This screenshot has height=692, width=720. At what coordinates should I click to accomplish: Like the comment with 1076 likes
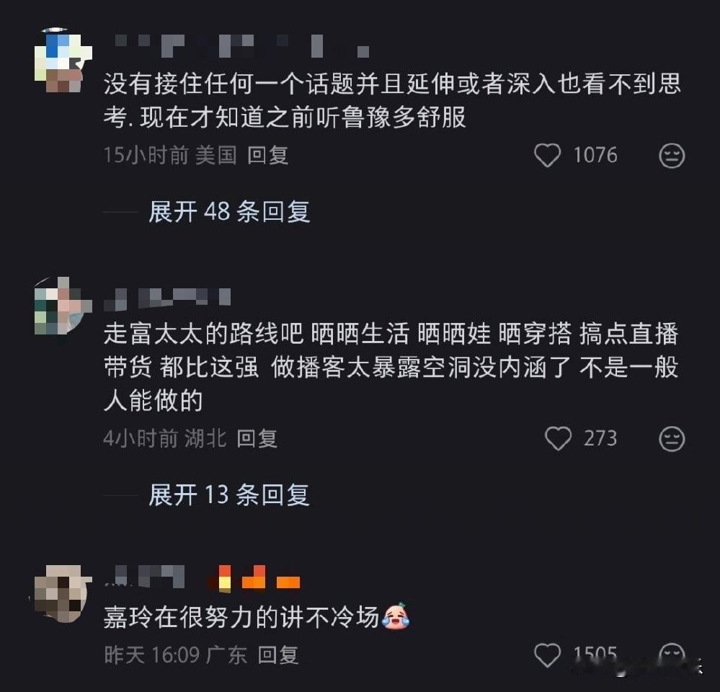click(547, 155)
